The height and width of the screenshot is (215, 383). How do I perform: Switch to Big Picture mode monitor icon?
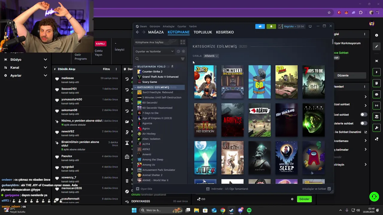[x=310, y=26]
